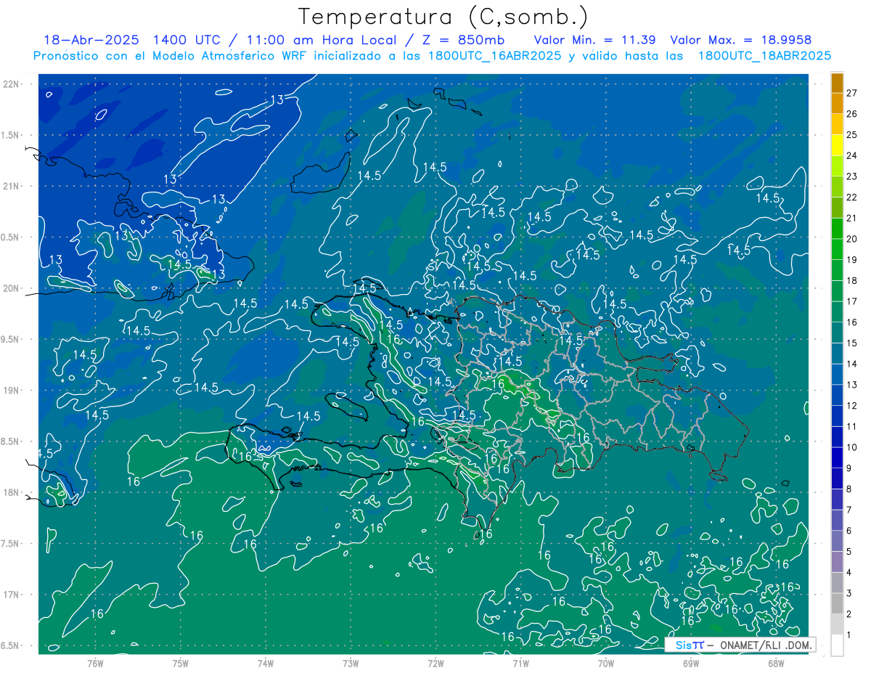Select the 'Z = 850mb' level label
The image size is (871, 673).
[462, 40]
